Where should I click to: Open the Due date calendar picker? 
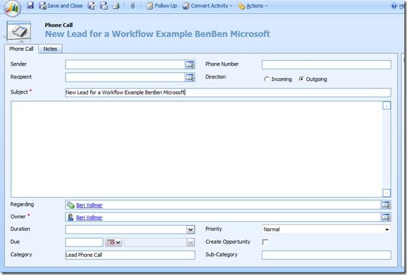(114, 242)
